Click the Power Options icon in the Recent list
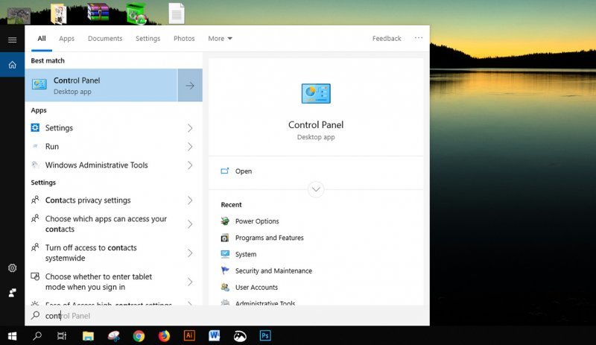This screenshot has width=596, height=345. point(225,221)
